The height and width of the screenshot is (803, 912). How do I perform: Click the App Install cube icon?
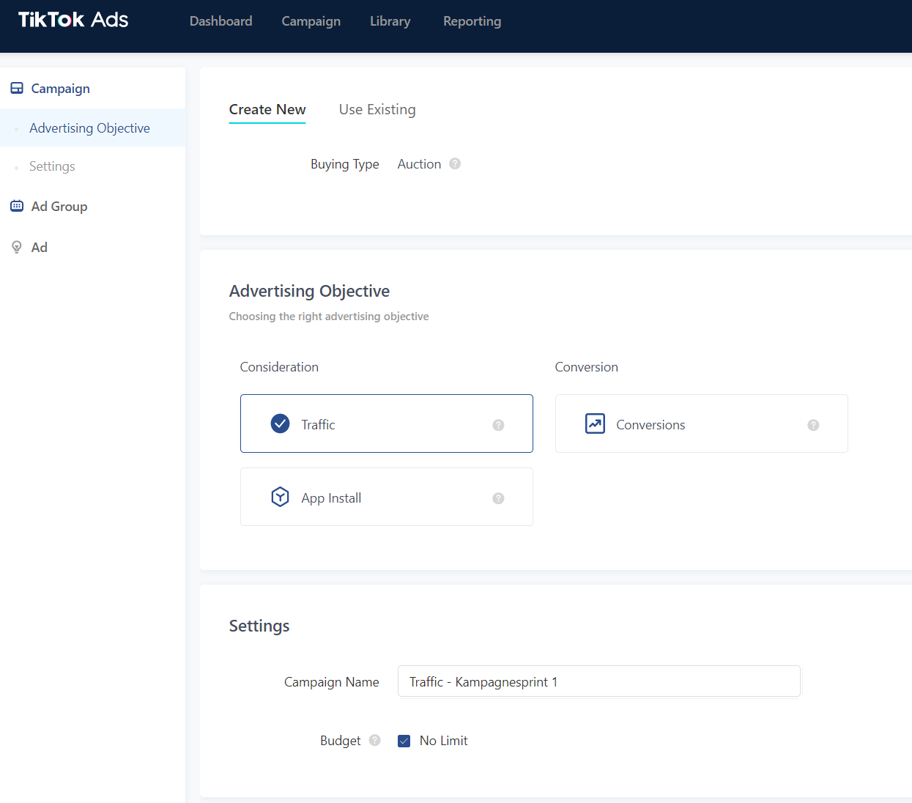(281, 497)
